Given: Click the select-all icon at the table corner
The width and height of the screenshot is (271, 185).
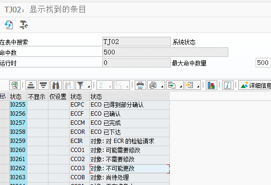Looking at the screenshot, I should 3,97.
